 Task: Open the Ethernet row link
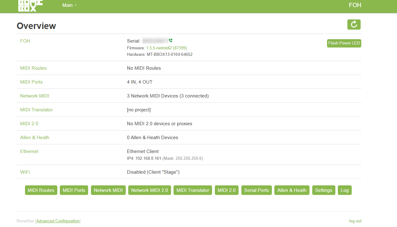pos(29,151)
